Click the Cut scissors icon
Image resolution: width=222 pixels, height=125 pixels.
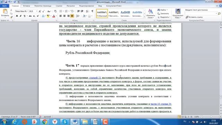point(11,10)
